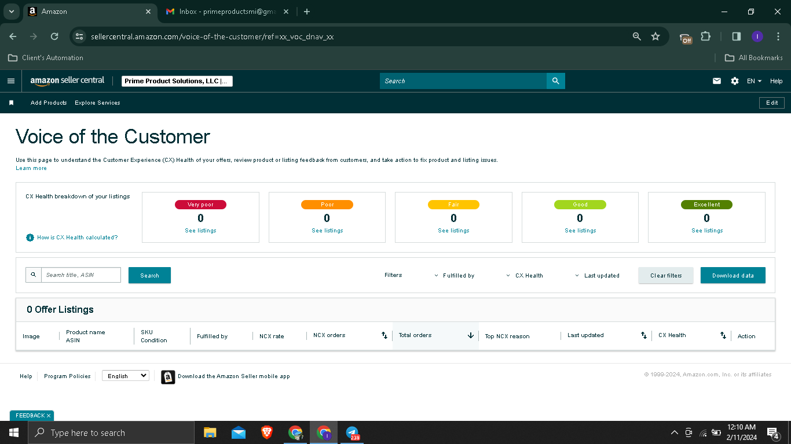
Task: Open the Brave browser taskbar icon
Action: (x=267, y=432)
